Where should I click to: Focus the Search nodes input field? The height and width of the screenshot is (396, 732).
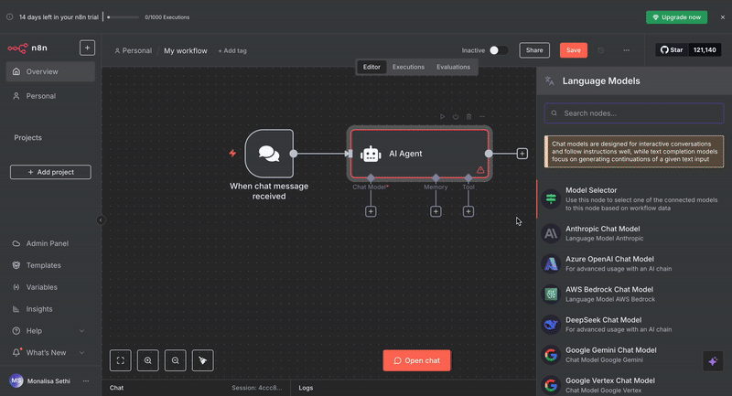(x=634, y=113)
